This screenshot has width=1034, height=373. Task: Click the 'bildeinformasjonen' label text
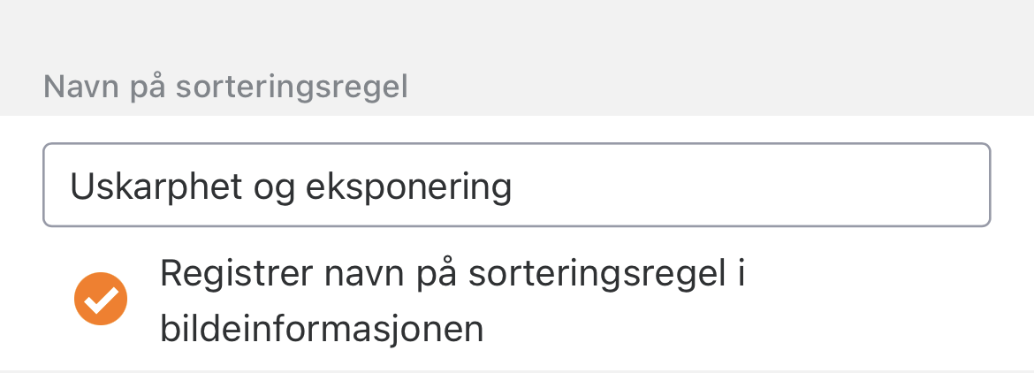point(322,329)
